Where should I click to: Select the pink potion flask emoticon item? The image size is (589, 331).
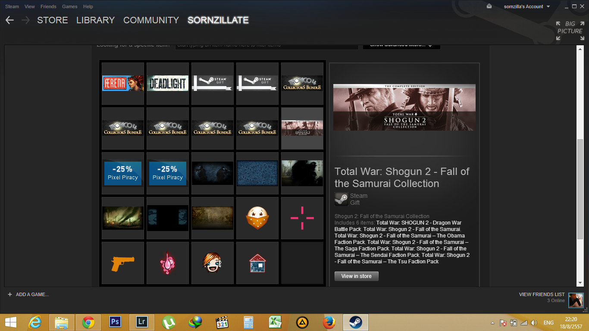(168, 262)
